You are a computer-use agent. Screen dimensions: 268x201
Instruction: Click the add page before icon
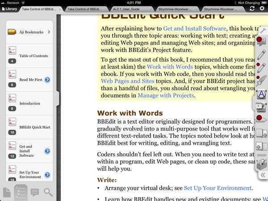pyautogui.click(x=261, y=147)
